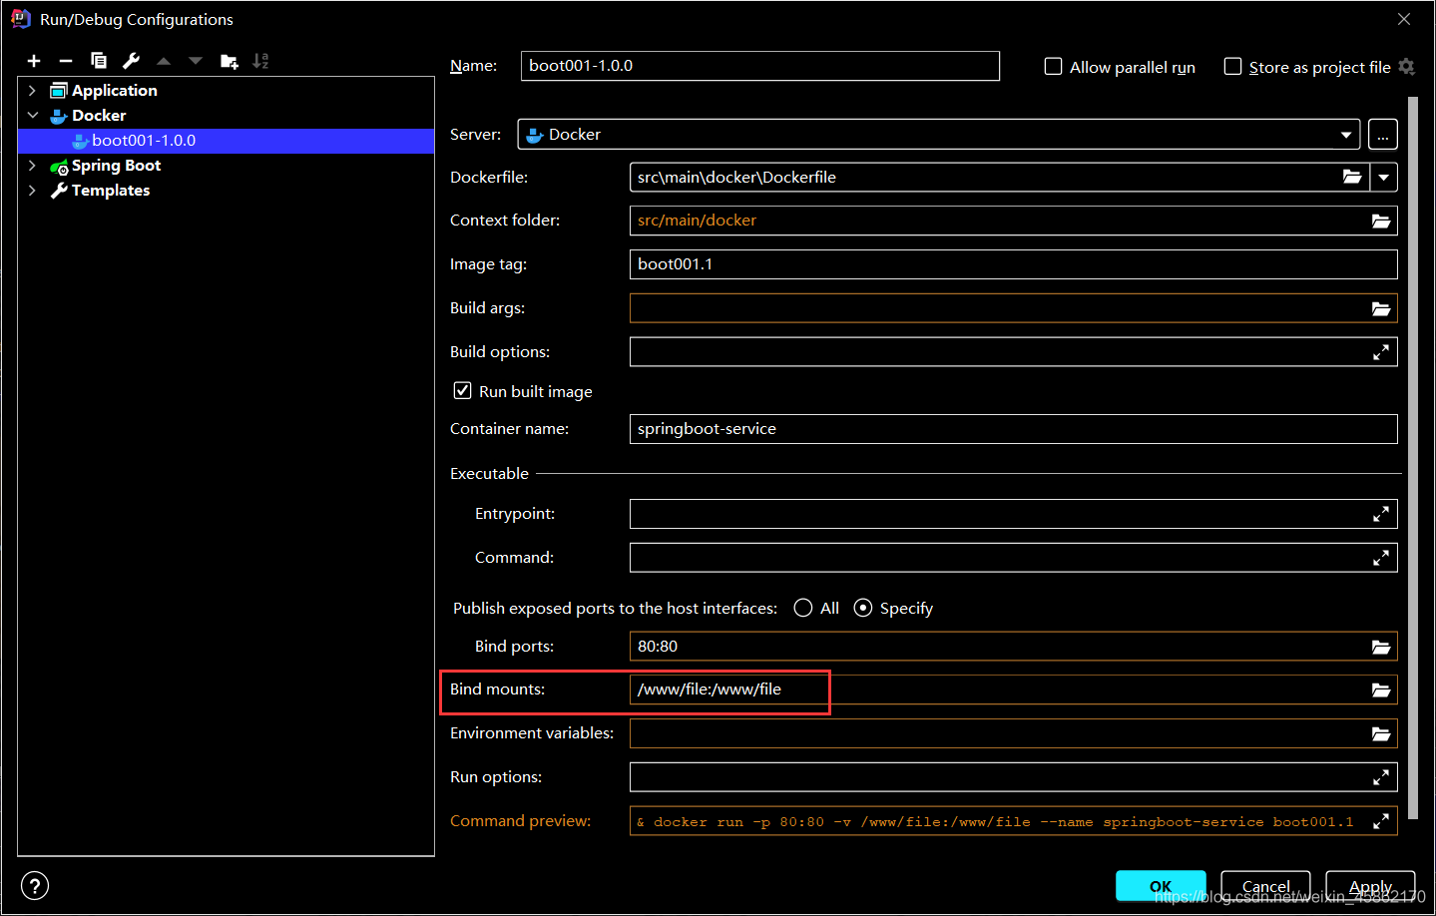1436x916 pixels.
Task: Select Specify radio for exposed ports
Action: (863, 608)
